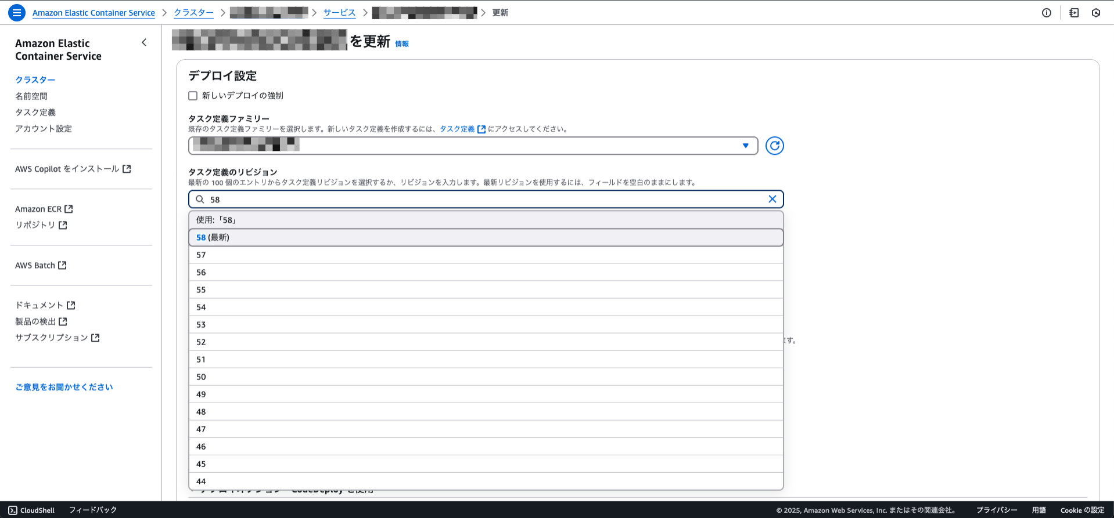Image resolution: width=1114 pixels, height=518 pixels.
Task: Choose revision 58 (最新)
Action: pos(486,237)
